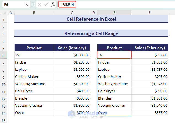Viewport: 175px width, 123px height.
Task: Select row 6 header
Action: tap(4, 55)
